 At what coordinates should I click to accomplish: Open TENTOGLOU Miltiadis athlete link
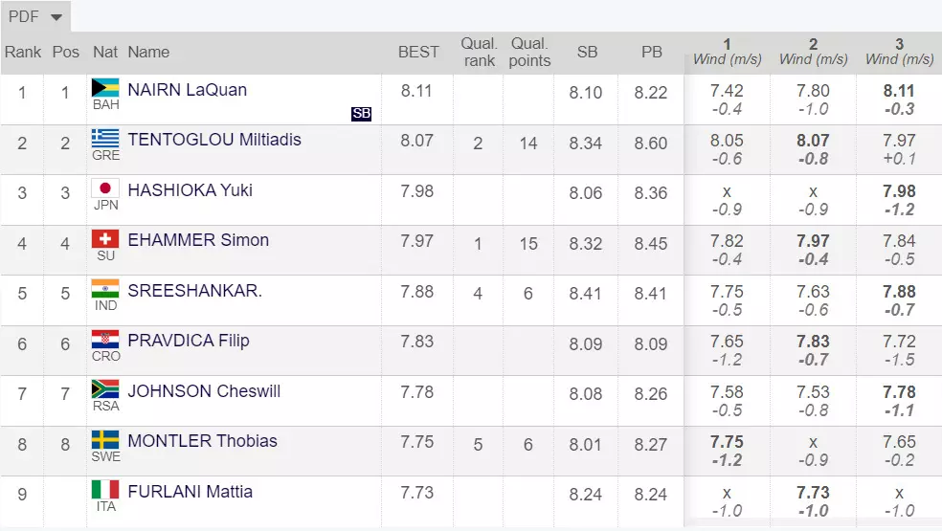tap(214, 140)
